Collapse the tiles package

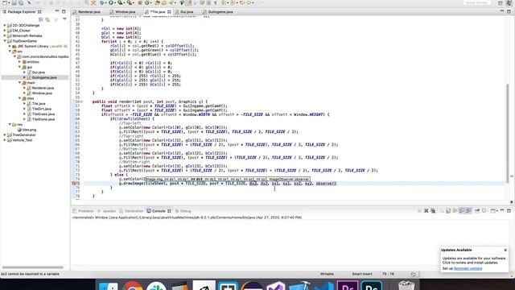[x=19, y=98]
